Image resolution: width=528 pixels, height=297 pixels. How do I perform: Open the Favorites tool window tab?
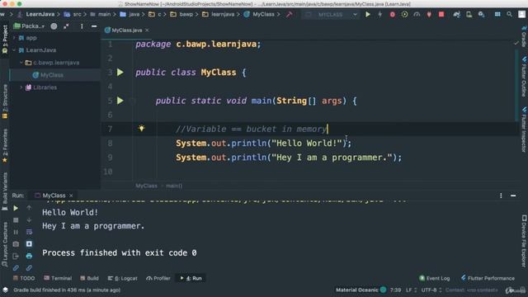click(x=5, y=145)
